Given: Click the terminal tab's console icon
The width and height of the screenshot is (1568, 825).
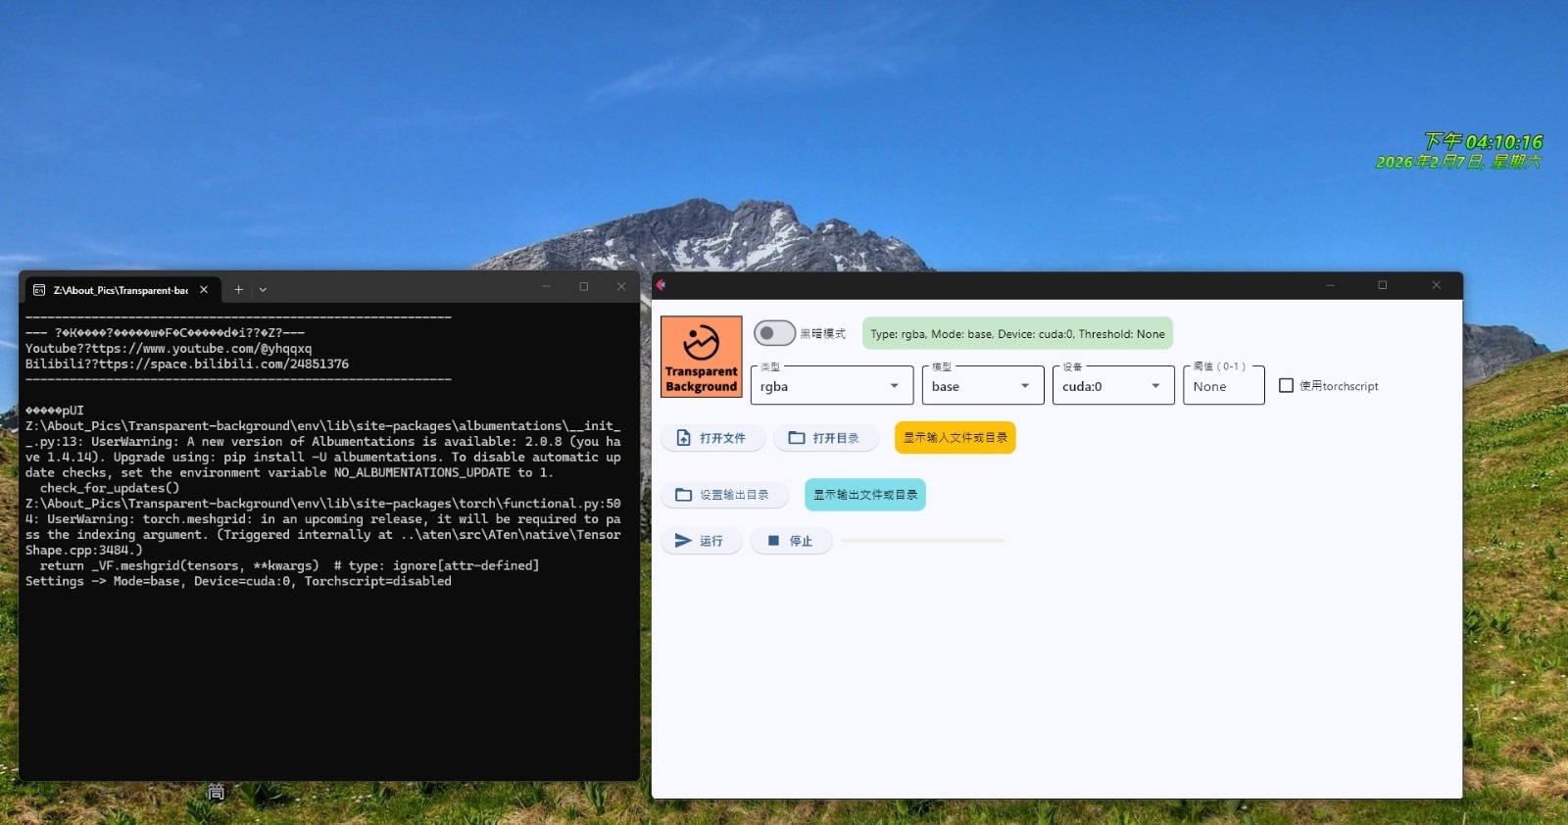Looking at the screenshot, I should pyautogui.click(x=39, y=290).
